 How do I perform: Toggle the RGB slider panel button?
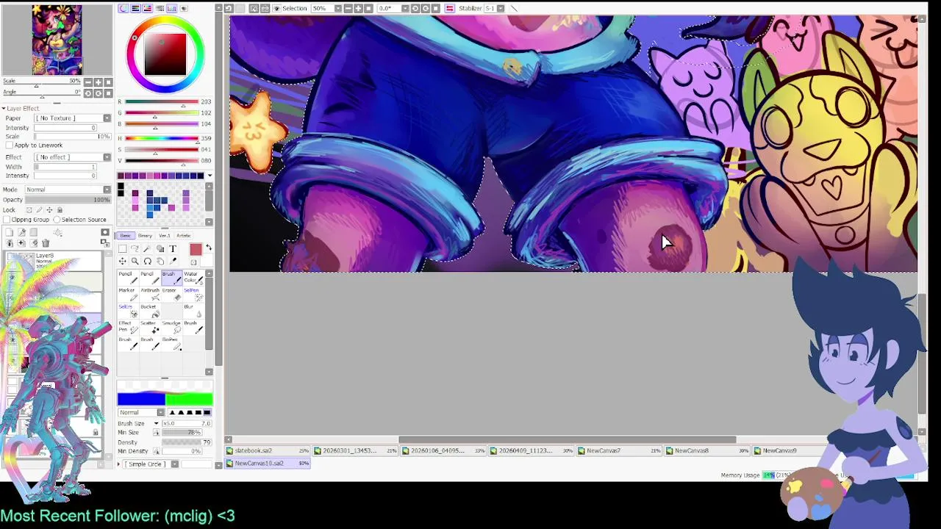[x=135, y=8]
